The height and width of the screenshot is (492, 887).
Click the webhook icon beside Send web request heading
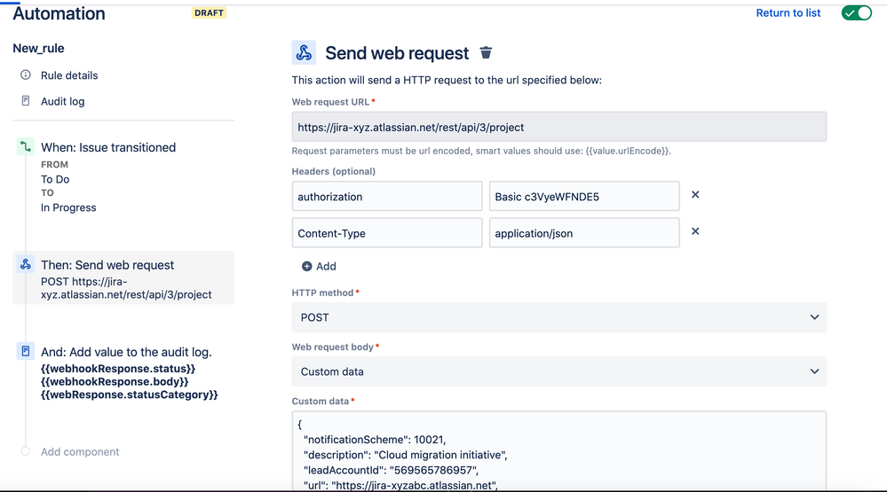click(304, 52)
